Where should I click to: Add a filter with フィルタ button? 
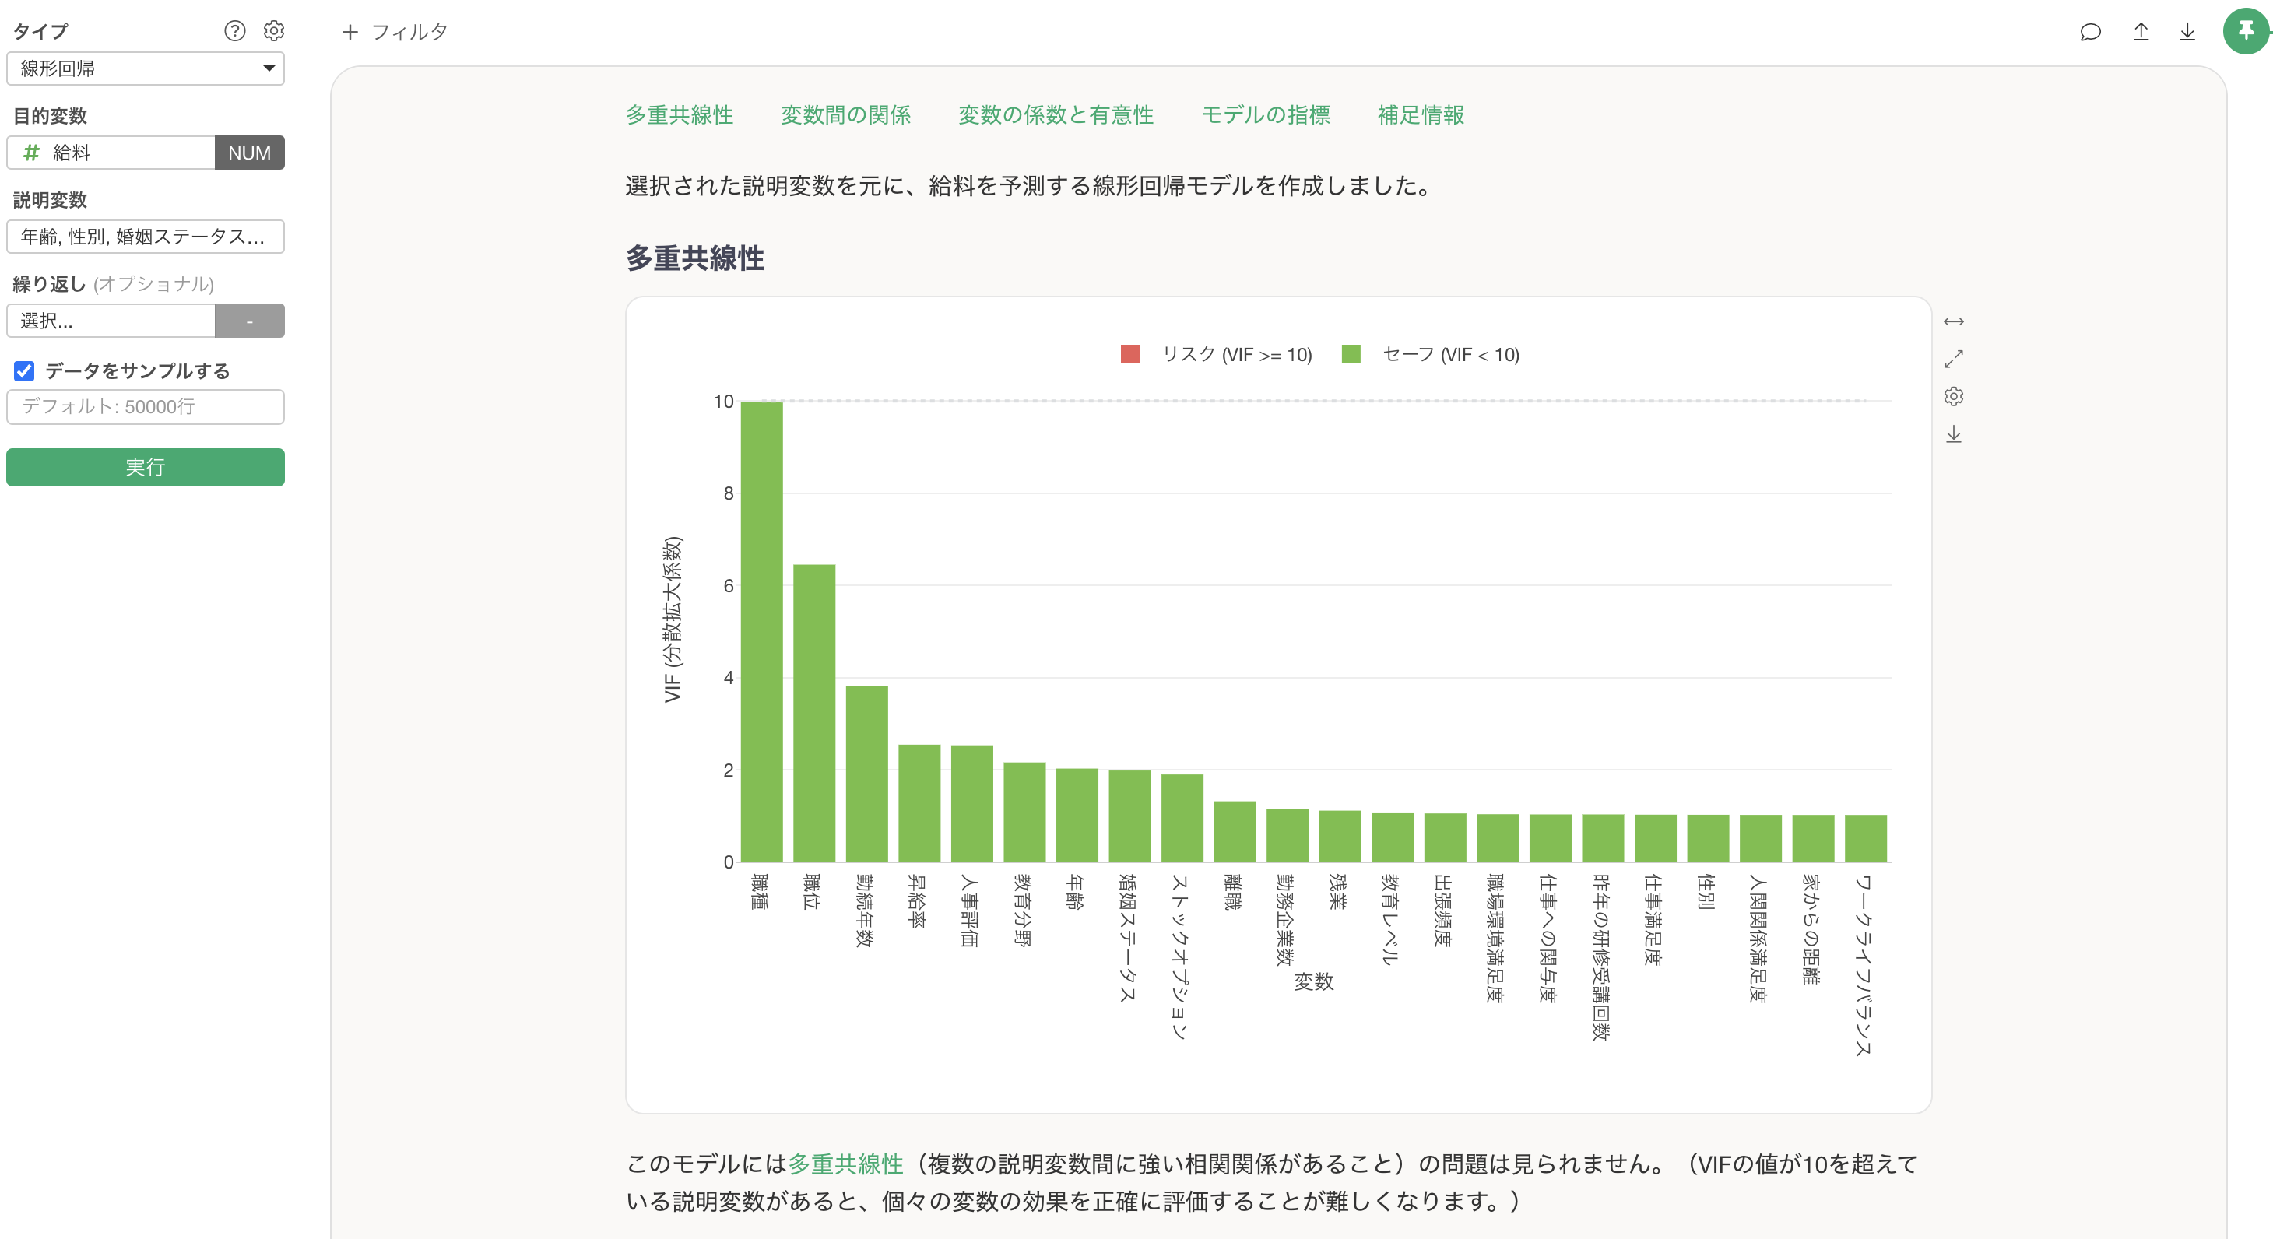[x=395, y=33]
